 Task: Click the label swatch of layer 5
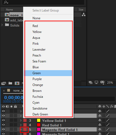(x=25, y=129)
